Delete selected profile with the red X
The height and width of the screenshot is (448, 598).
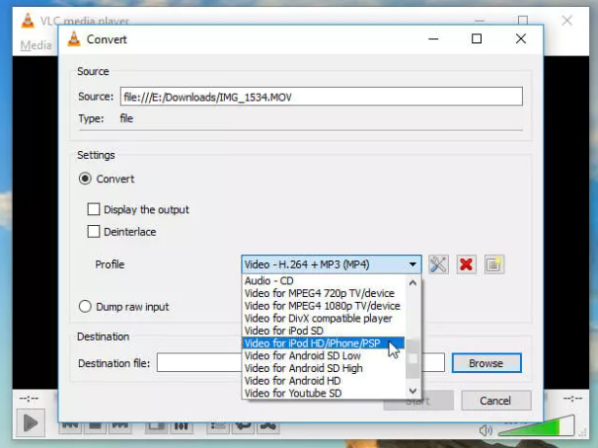point(466,264)
